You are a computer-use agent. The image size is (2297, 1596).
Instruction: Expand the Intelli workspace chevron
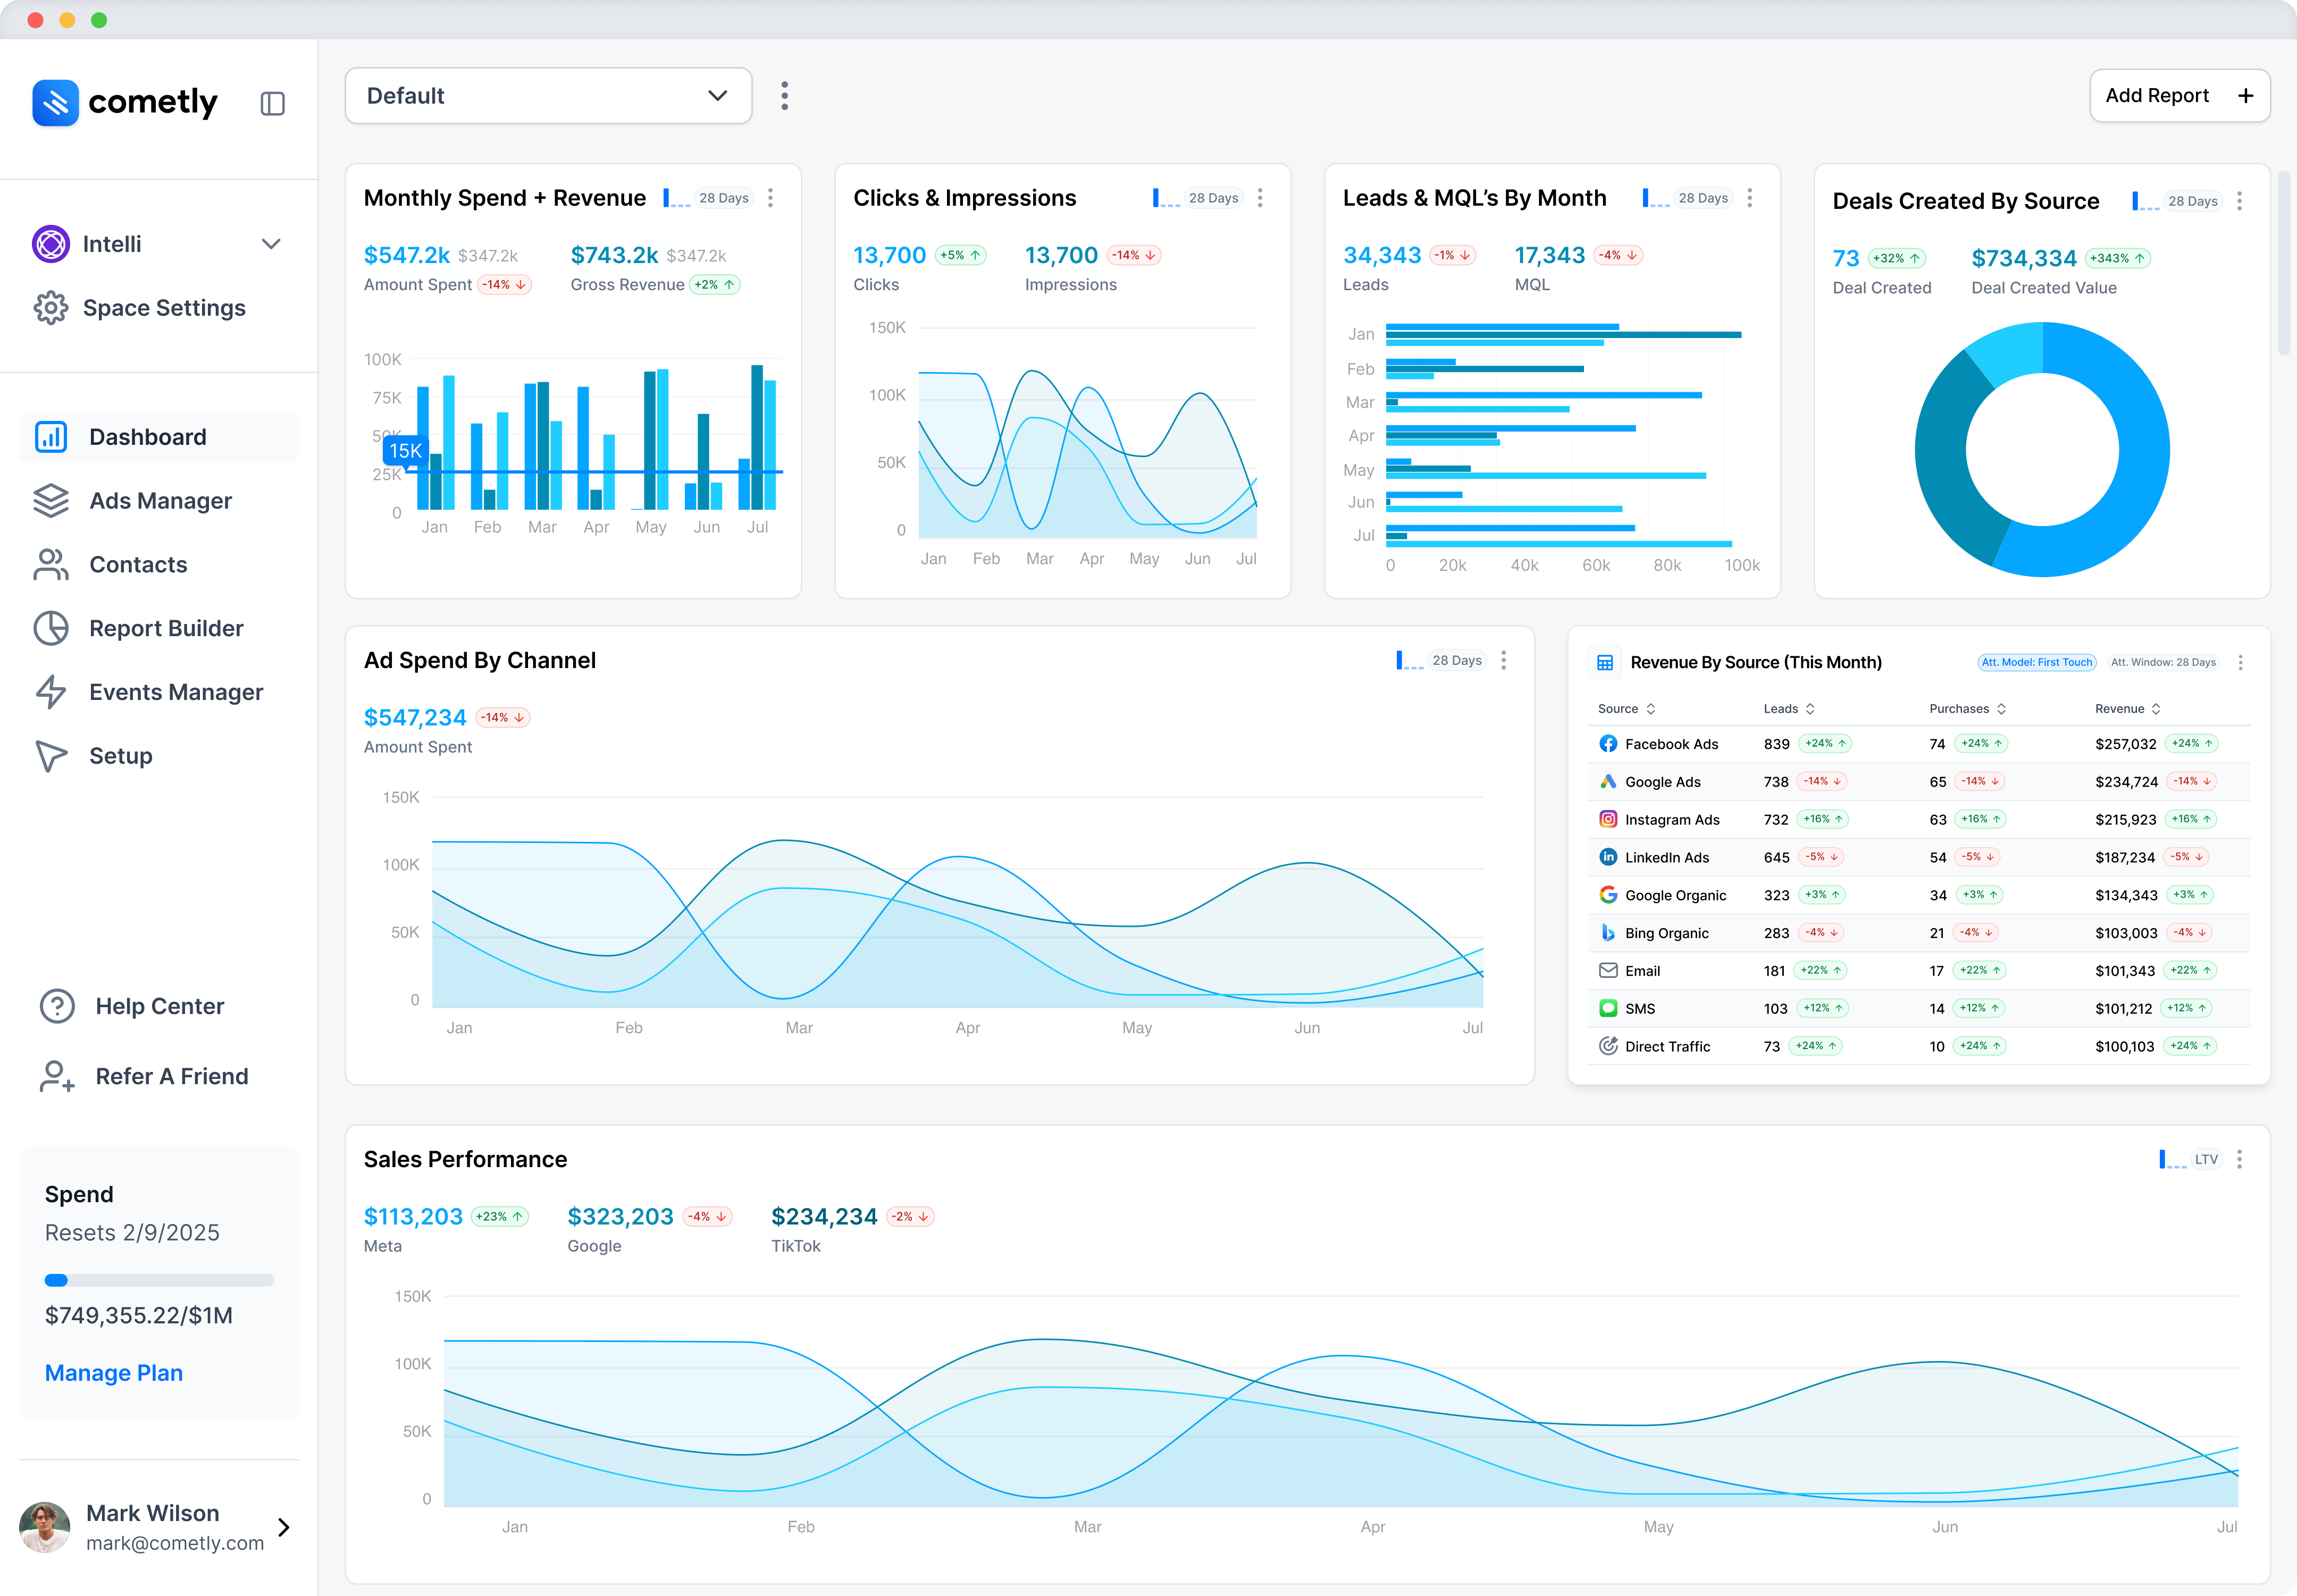271,244
